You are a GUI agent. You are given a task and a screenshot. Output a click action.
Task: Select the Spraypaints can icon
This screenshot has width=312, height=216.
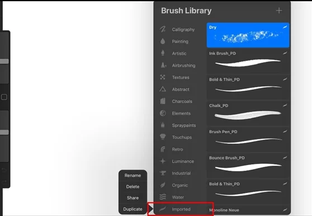[163, 125]
